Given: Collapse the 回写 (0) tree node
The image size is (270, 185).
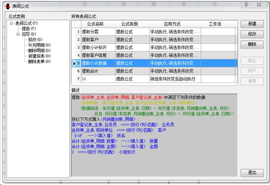Looking at the screenshot, I should point(18,34).
